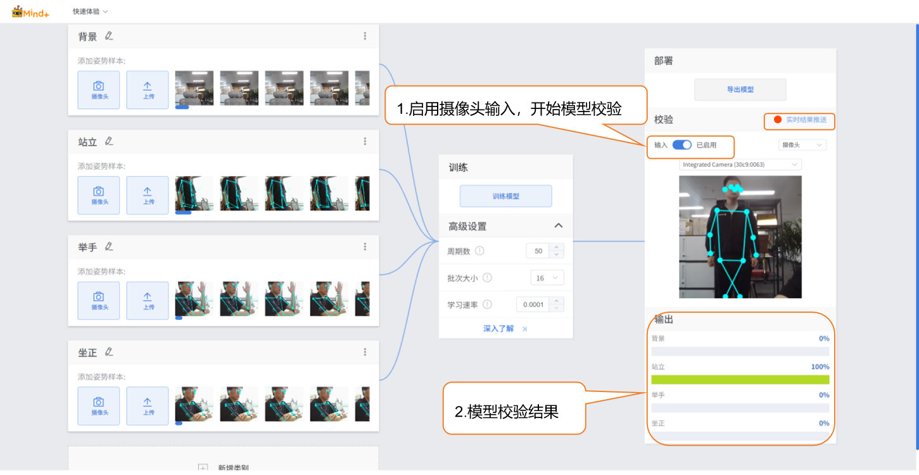This screenshot has width=919, height=475.
Task: Open the 批次大小 dropdown
Action: pos(547,277)
